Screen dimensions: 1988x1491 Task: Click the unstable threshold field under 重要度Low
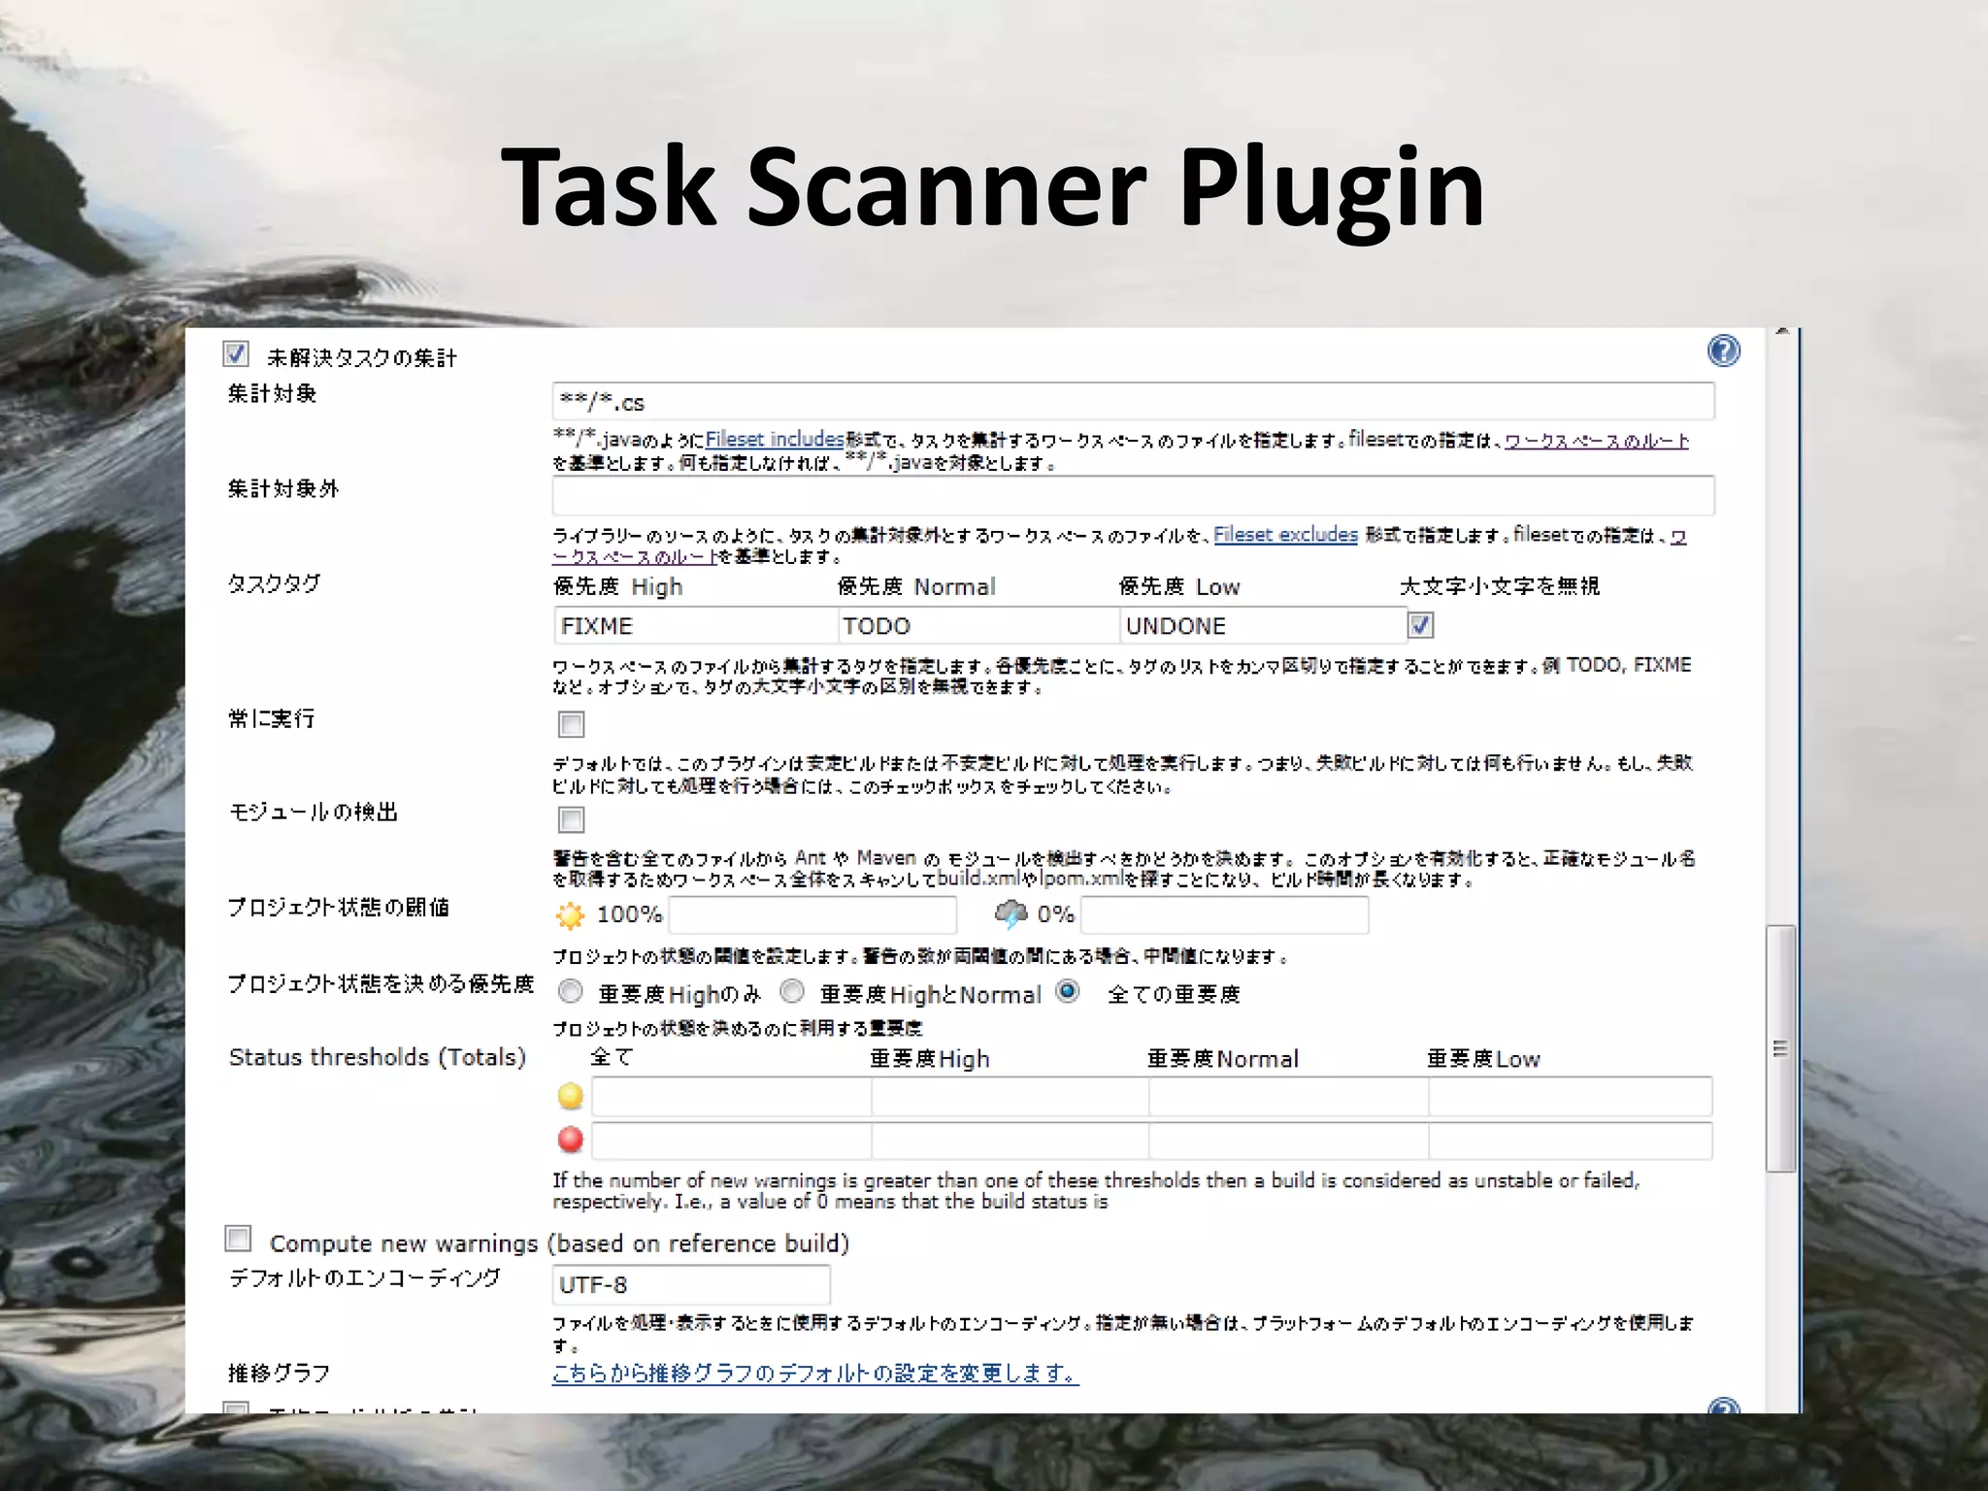pyautogui.click(x=1571, y=1096)
